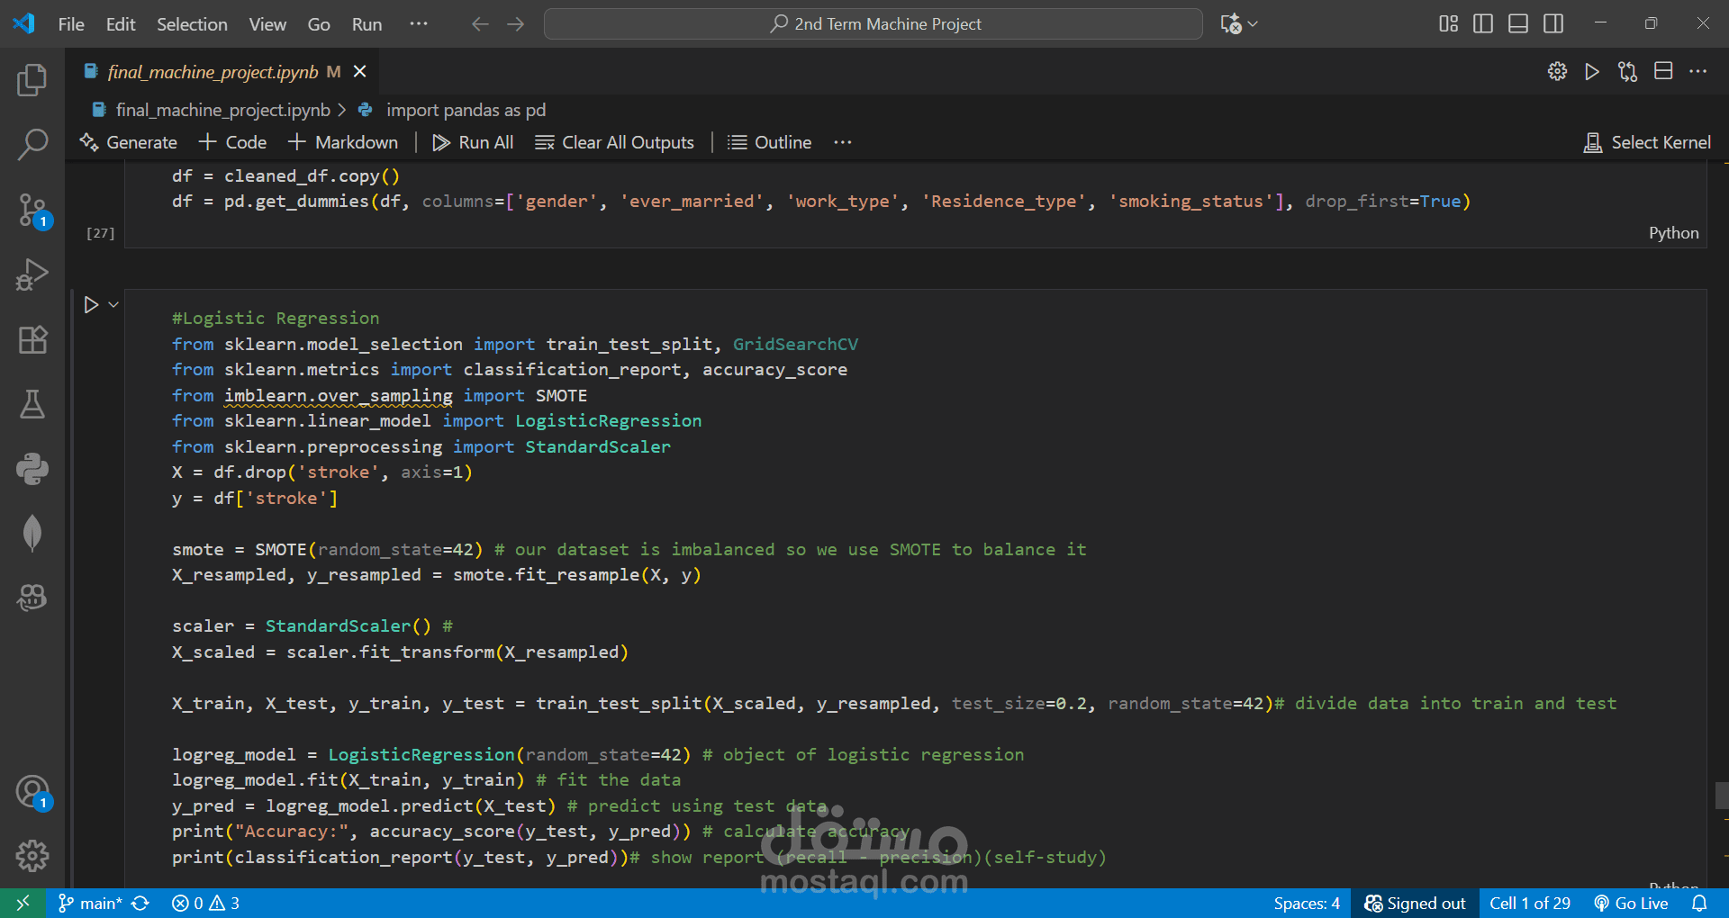The width and height of the screenshot is (1729, 918).
Task: Open the Copilot chat dropdown arrow
Action: [x=1253, y=24]
